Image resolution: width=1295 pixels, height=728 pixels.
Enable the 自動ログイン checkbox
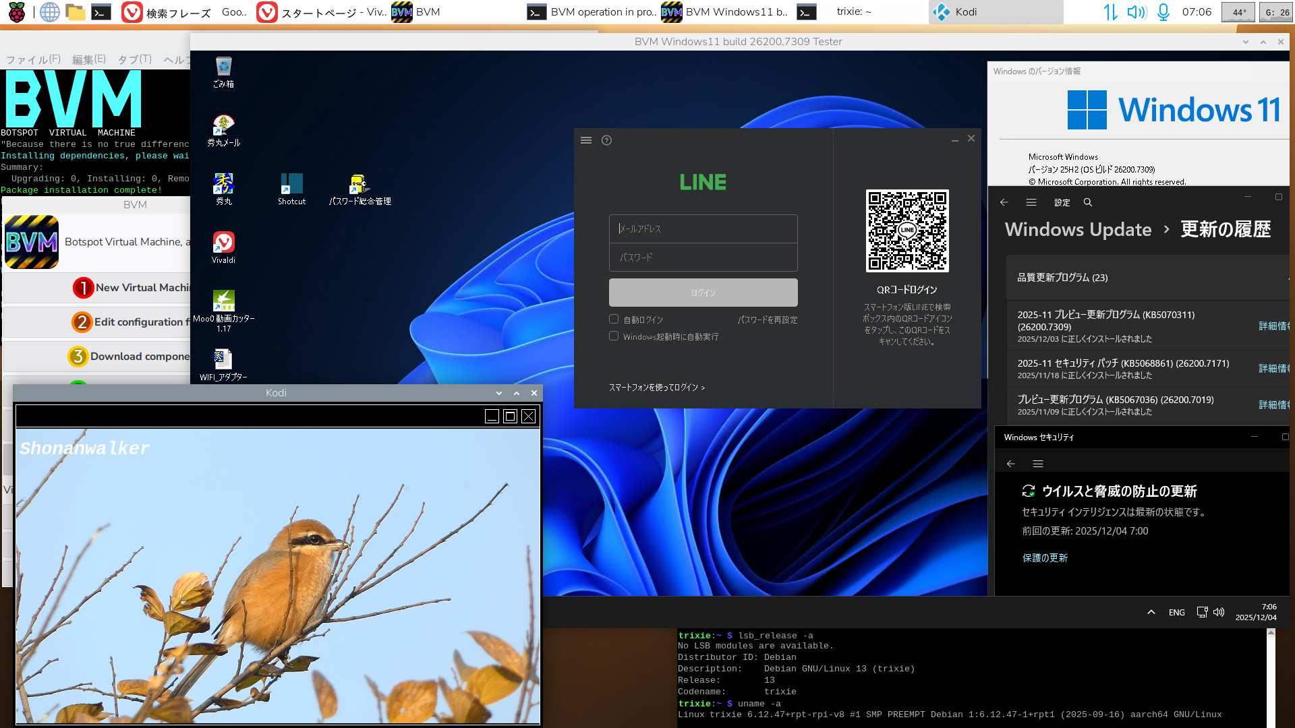[614, 320]
